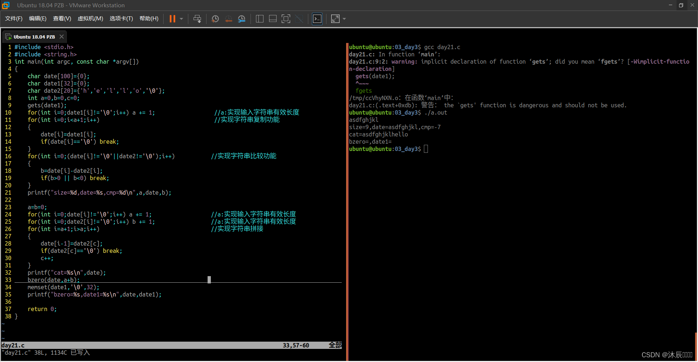Click the day21.c filename in vim status bar

pos(13,345)
